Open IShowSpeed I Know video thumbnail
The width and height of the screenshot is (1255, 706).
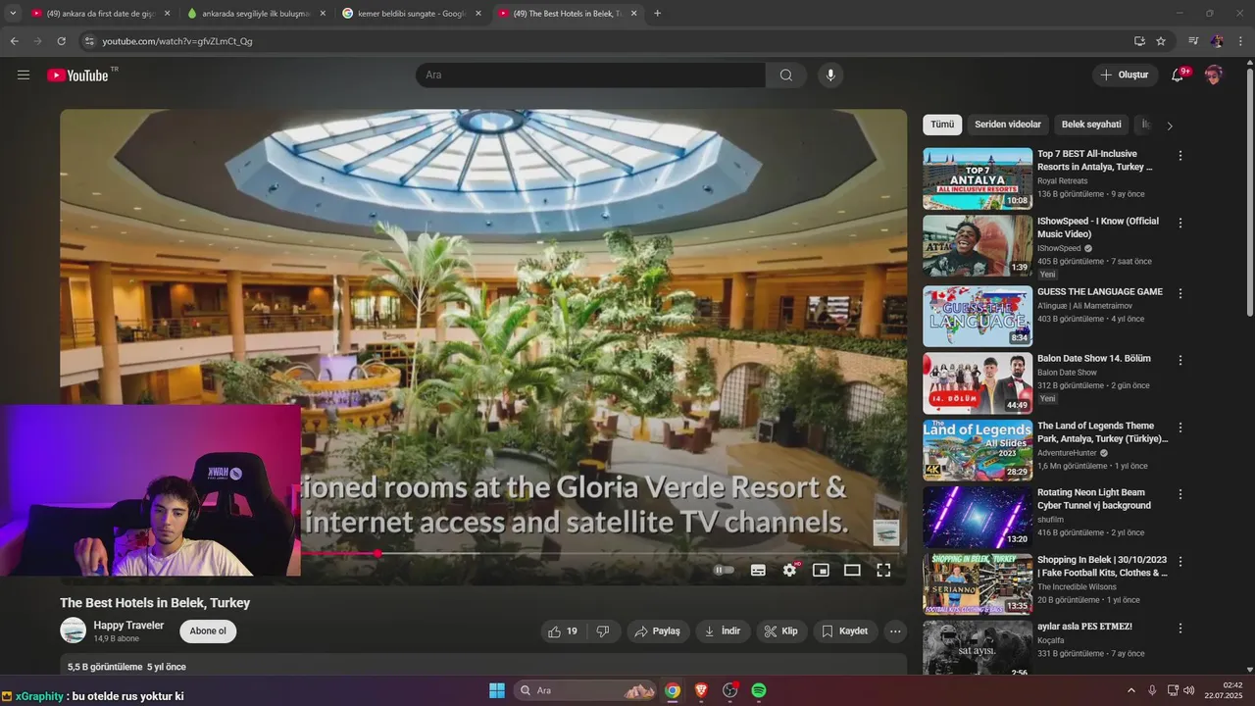(978, 246)
